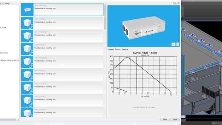The height and width of the screenshot is (125, 222).
Task: Select the SAVE VTC 200 L unit
Action: coord(62,75)
